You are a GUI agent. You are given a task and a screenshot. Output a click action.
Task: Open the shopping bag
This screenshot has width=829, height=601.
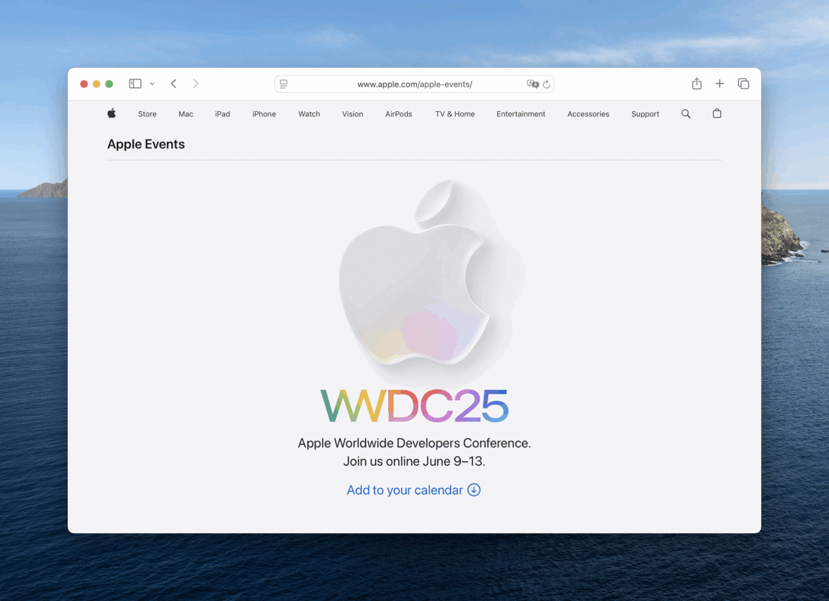tap(717, 113)
